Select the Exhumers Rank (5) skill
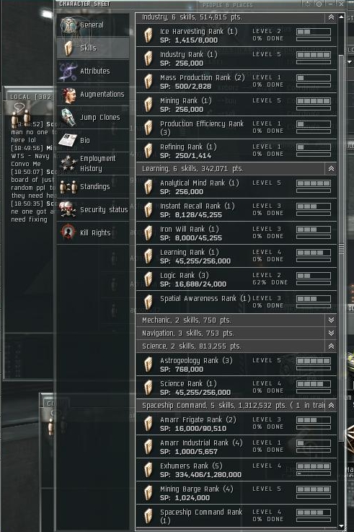 point(236,470)
